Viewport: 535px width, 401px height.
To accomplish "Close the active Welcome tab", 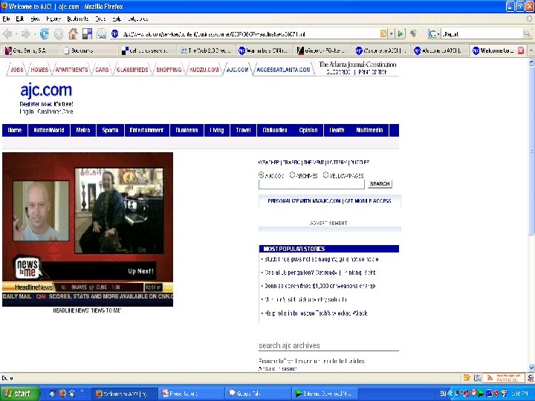I will [521, 50].
